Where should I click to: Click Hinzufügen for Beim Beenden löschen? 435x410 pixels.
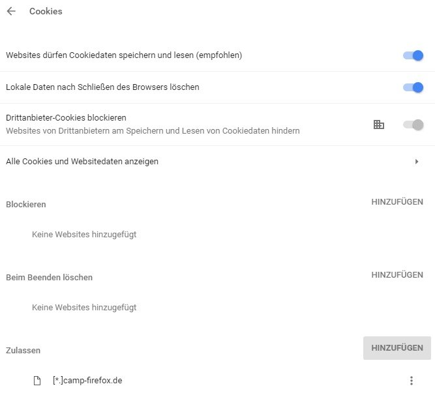[397, 275]
